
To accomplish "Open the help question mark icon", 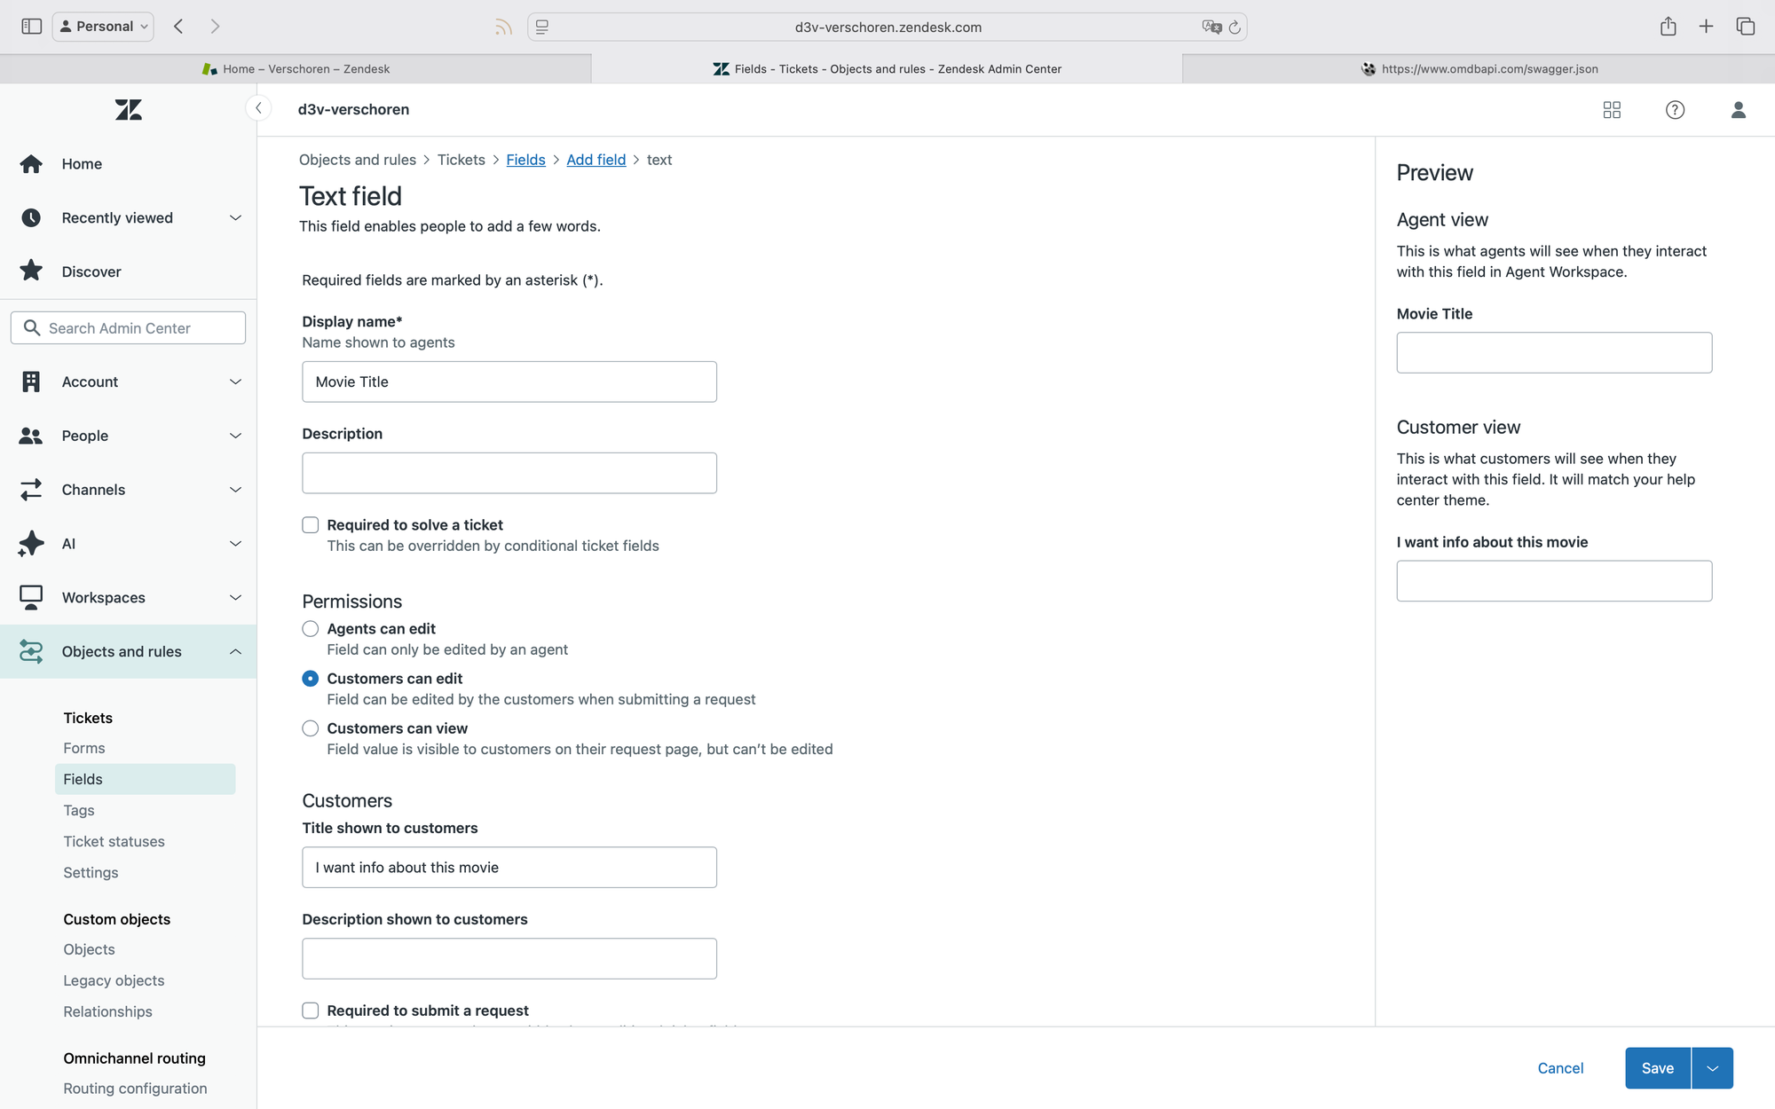I will tap(1675, 110).
